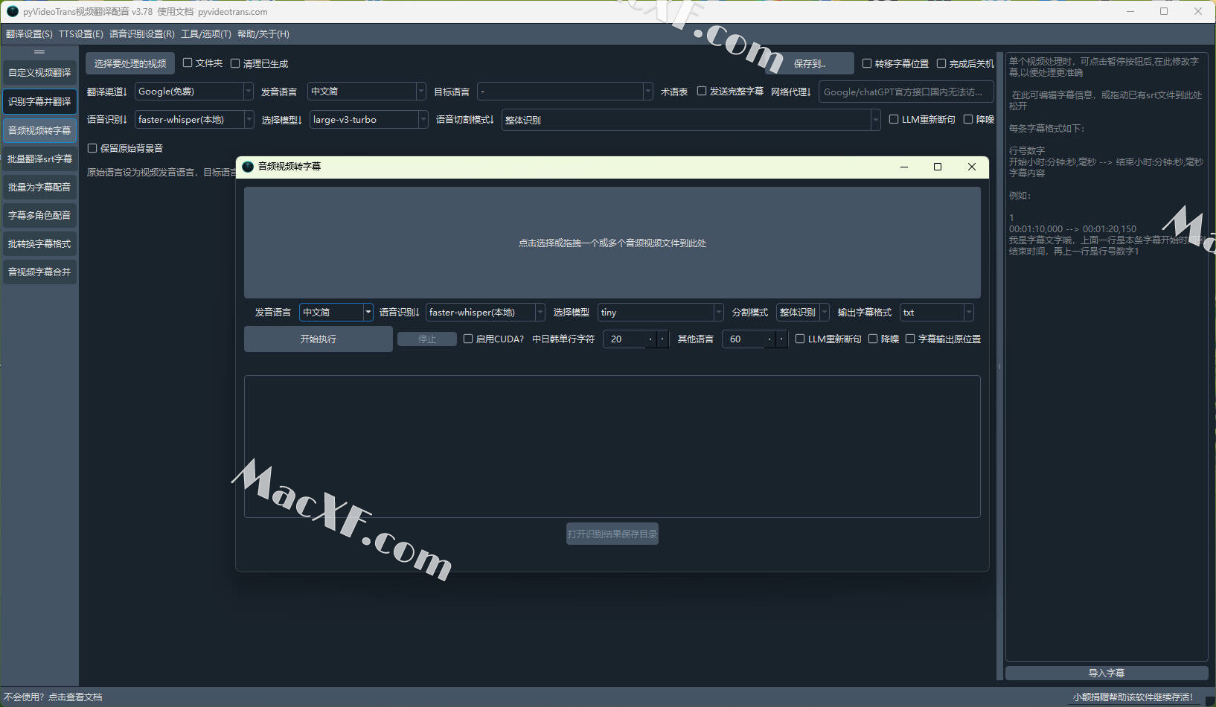
Task: Click the file drop area for audio/video
Action: [x=612, y=243]
